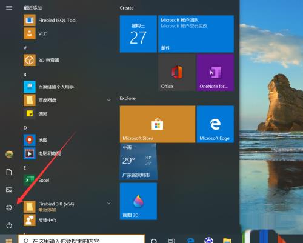Image resolution: width=303 pixels, height=243 pixels.
Task: Click the # section header
Action: click(25, 48)
